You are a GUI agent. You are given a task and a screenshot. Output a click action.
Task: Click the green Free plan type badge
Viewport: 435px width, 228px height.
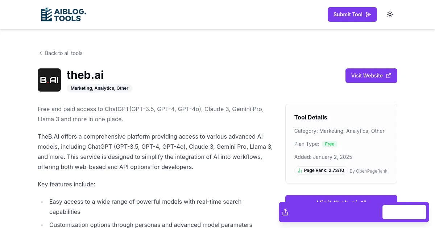(x=330, y=144)
